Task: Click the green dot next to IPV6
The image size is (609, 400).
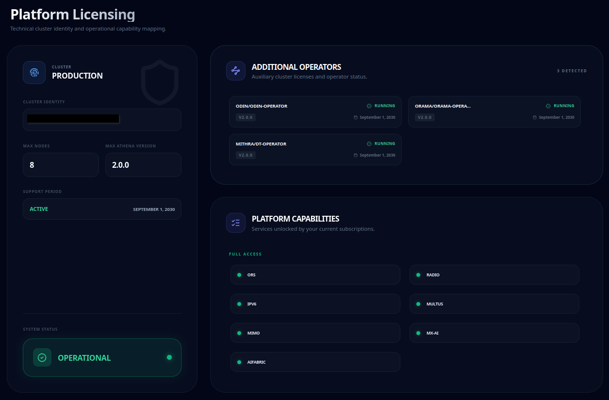Action: [x=239, y=304]
